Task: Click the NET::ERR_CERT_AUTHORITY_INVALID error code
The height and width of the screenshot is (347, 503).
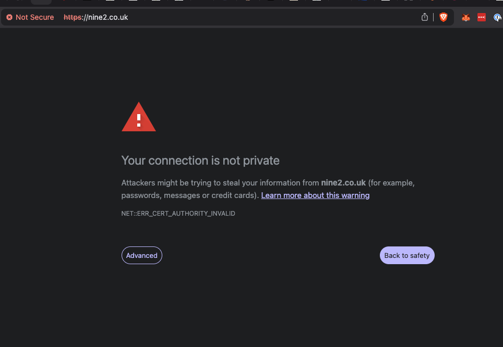Action: (x=178, y=214)
